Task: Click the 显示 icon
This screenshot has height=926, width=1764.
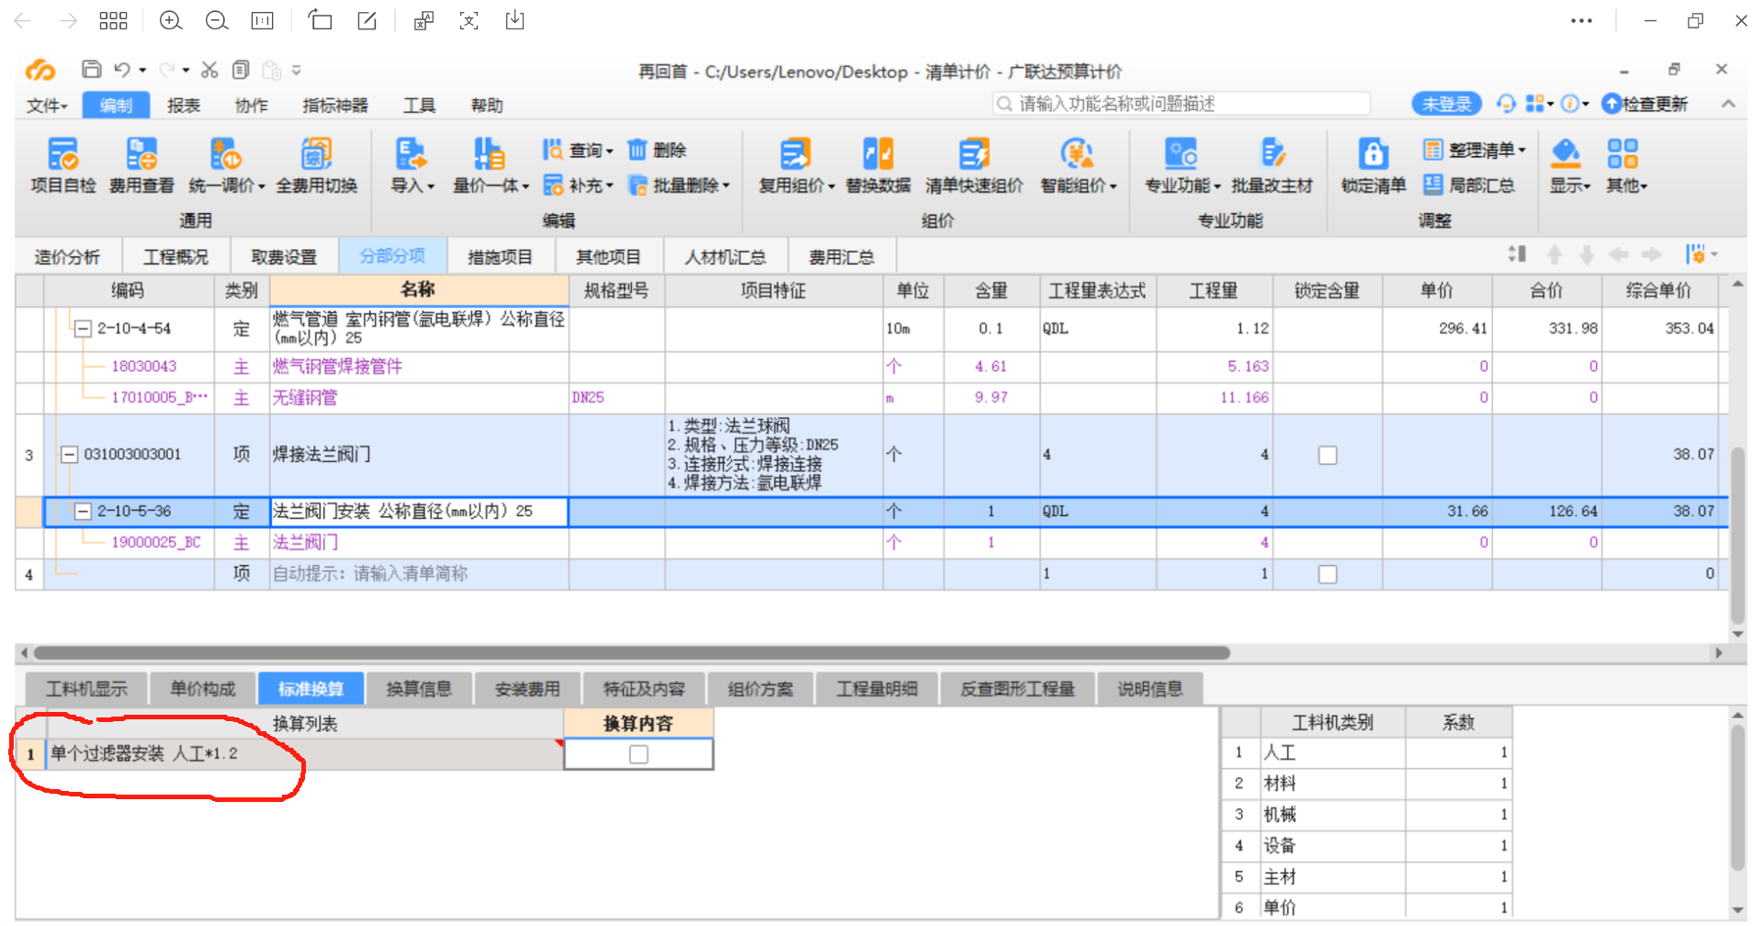Action: 1566,154
